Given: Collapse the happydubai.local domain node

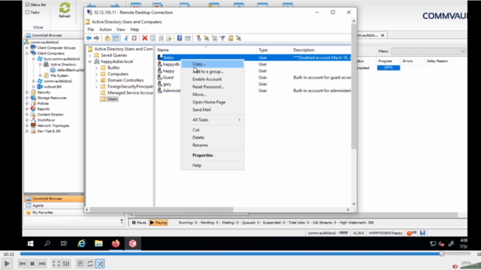Looking at the screenshot, I should coord(90,61).
